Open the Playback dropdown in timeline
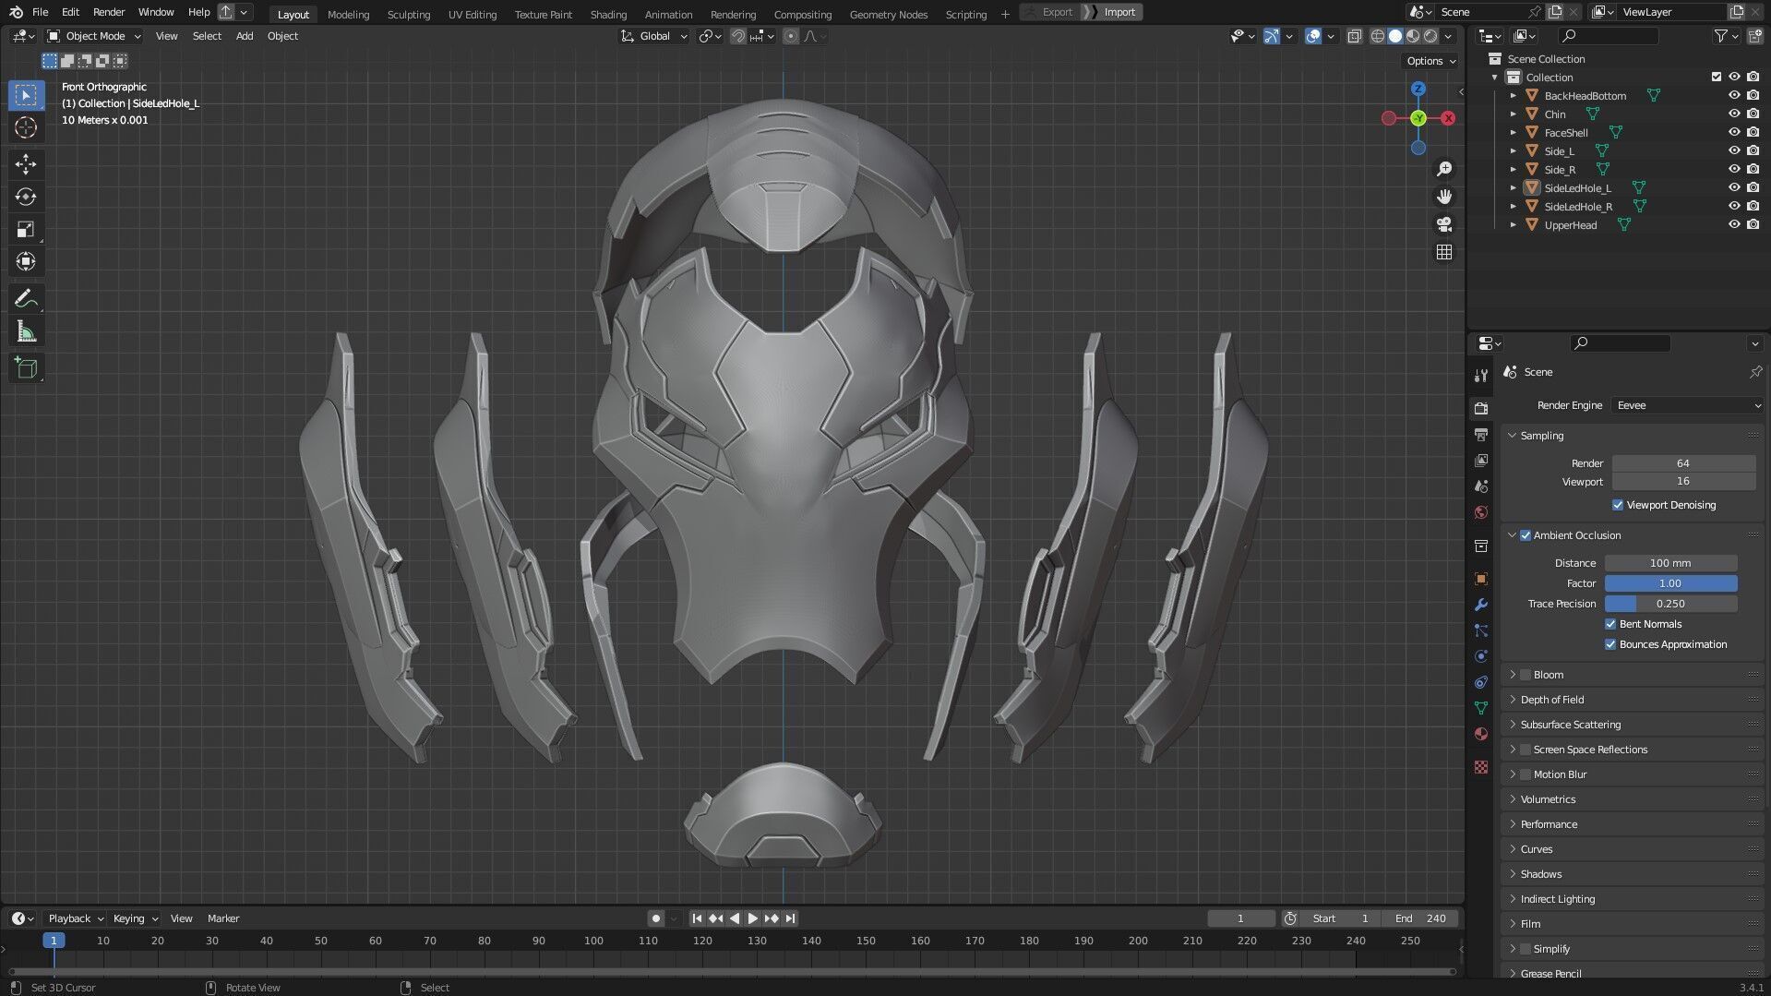Viewport: 1771px width, 996px height. pyautogui.click(x=75, y=918)
